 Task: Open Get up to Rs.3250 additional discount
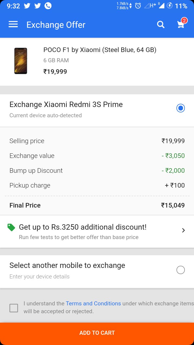[97, 232]
